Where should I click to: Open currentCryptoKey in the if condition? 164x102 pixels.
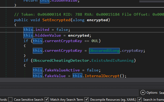(64, 41)
